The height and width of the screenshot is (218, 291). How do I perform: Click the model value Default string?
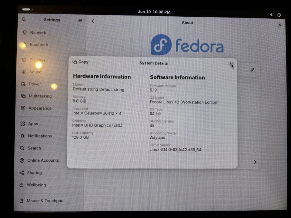point(98,89)
